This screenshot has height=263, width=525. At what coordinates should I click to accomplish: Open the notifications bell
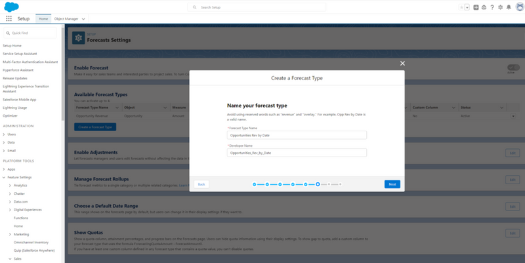509,7
